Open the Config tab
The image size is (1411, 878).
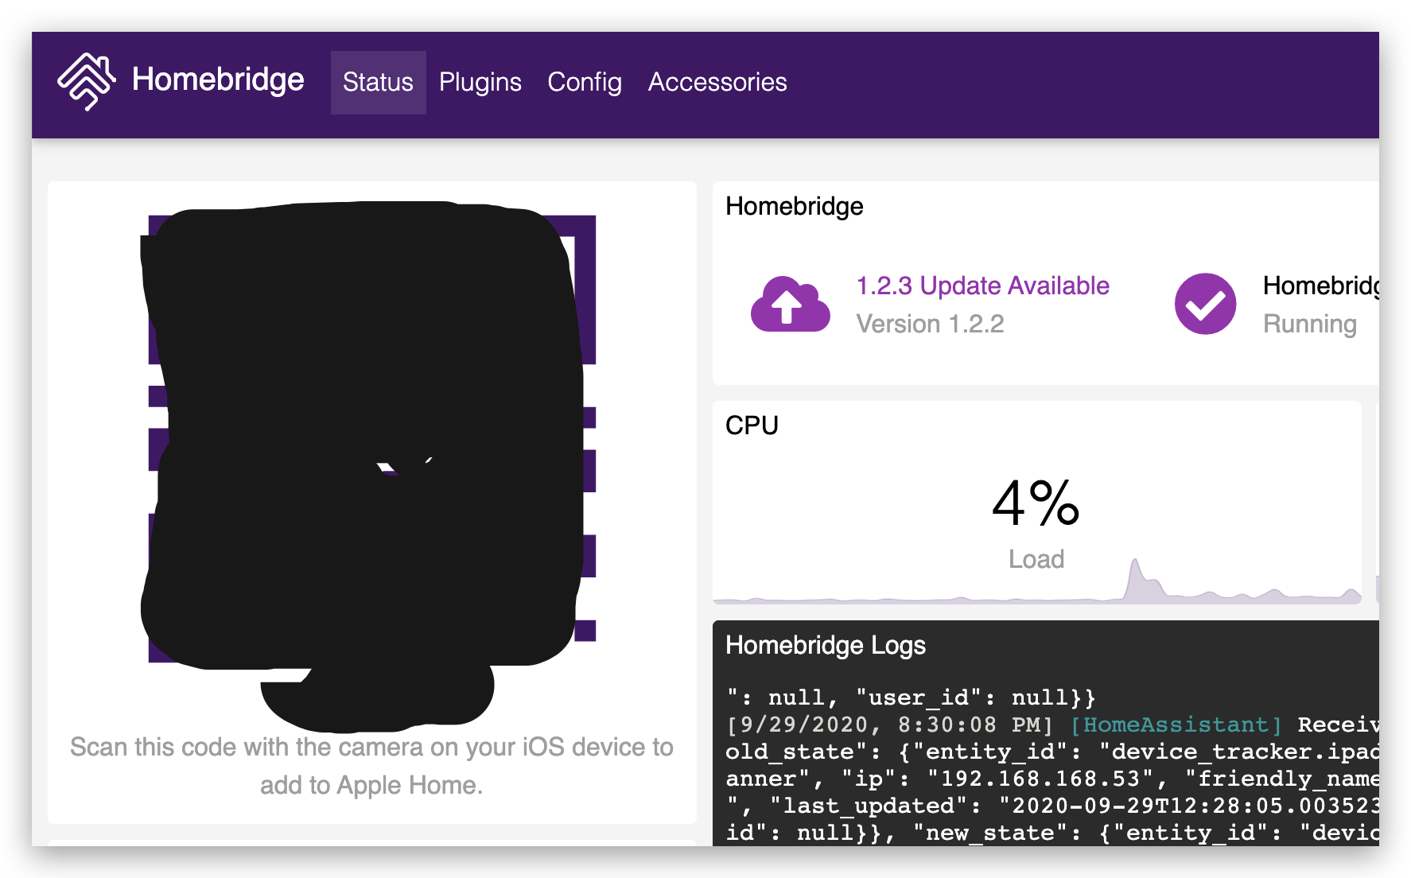tap(585, 83)
